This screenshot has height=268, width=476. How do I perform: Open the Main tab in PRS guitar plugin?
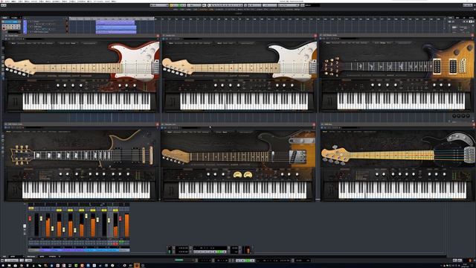click(x=328, y=43)
